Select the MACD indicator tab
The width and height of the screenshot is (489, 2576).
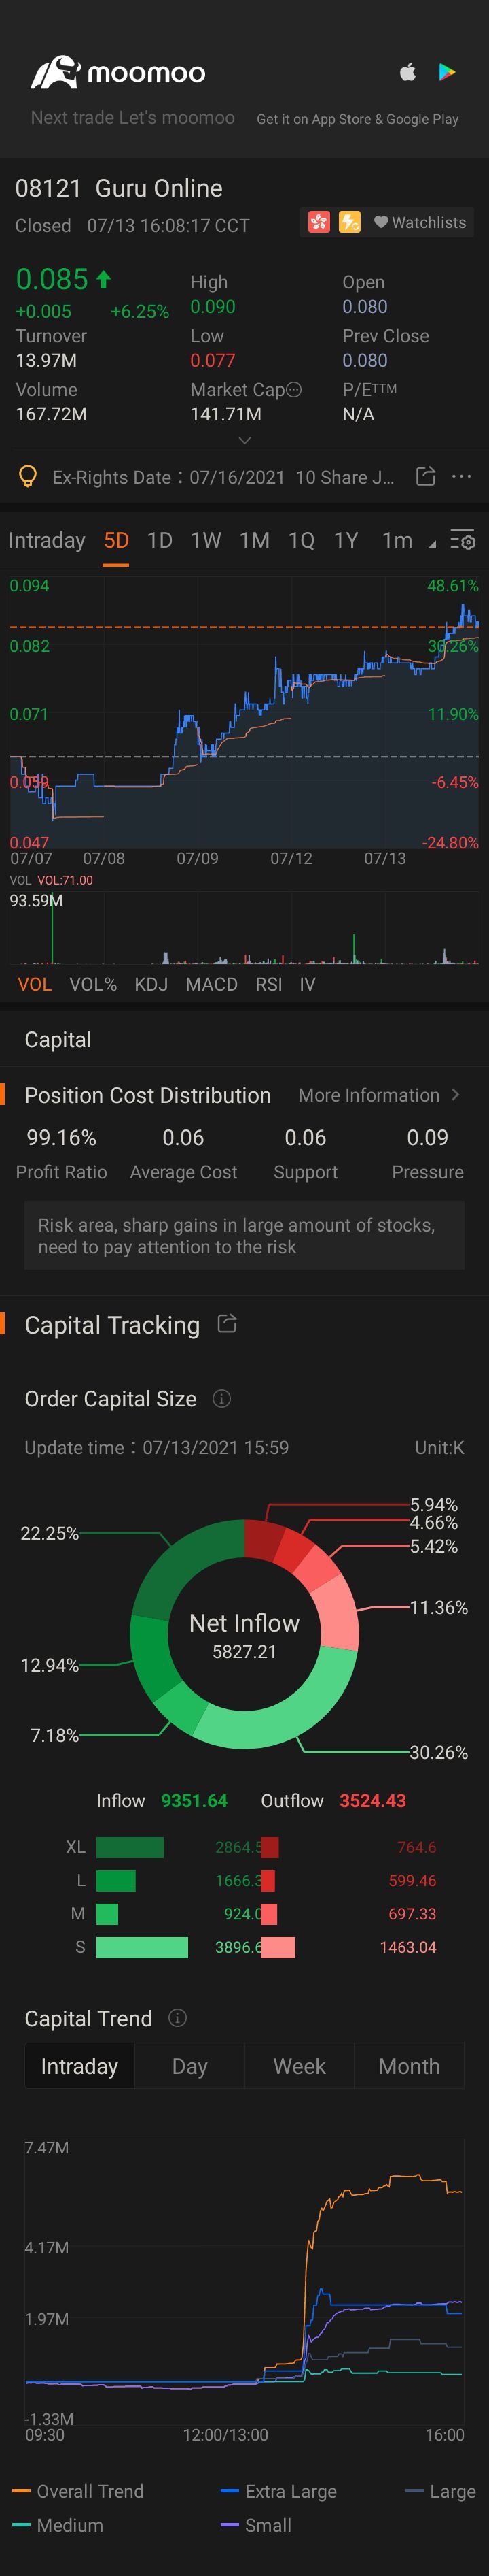click(x=212, y=984)
